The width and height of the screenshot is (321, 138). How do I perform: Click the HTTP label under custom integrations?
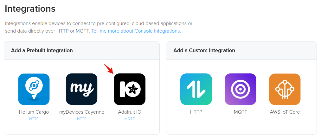196,112
